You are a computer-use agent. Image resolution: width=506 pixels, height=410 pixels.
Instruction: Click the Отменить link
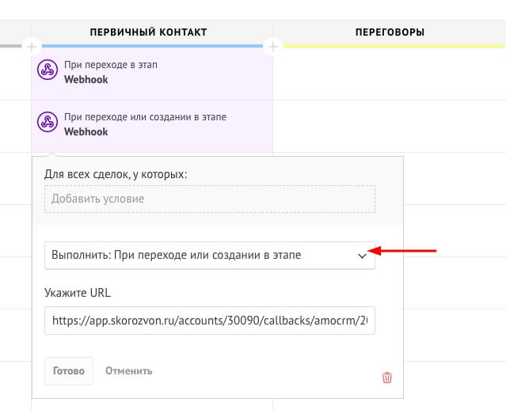click(128, 370)
